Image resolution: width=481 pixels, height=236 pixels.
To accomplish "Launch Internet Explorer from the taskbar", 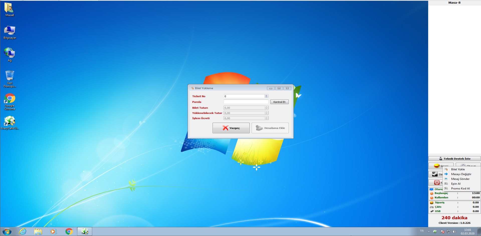I will 23,231.
